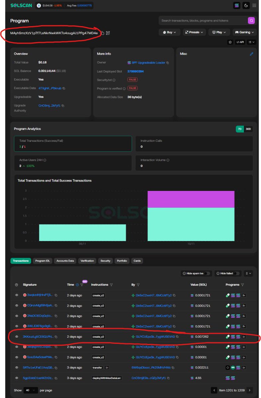Show the Program is verified info icon
Image resolution: width=261 pixels, height=398 pixels.
point(124,89)
